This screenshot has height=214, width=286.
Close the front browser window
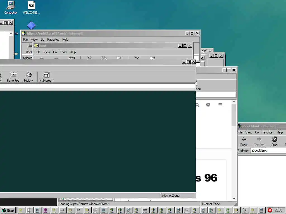194,62
